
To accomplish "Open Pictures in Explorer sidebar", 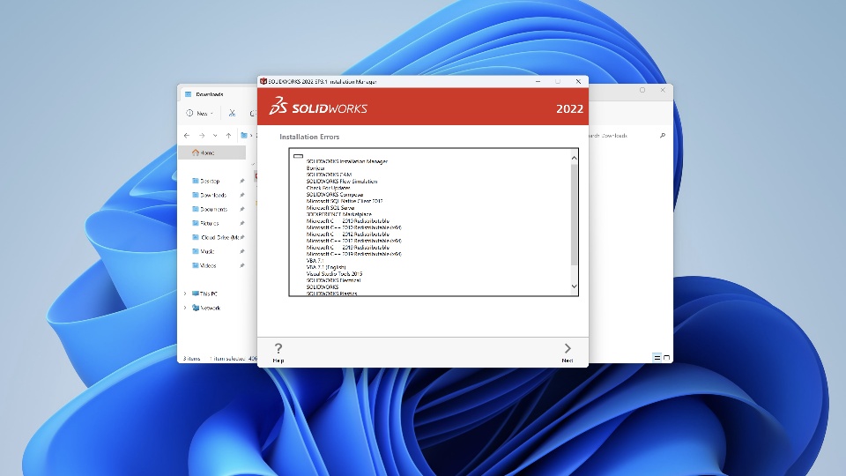I will tap(210, 223).
